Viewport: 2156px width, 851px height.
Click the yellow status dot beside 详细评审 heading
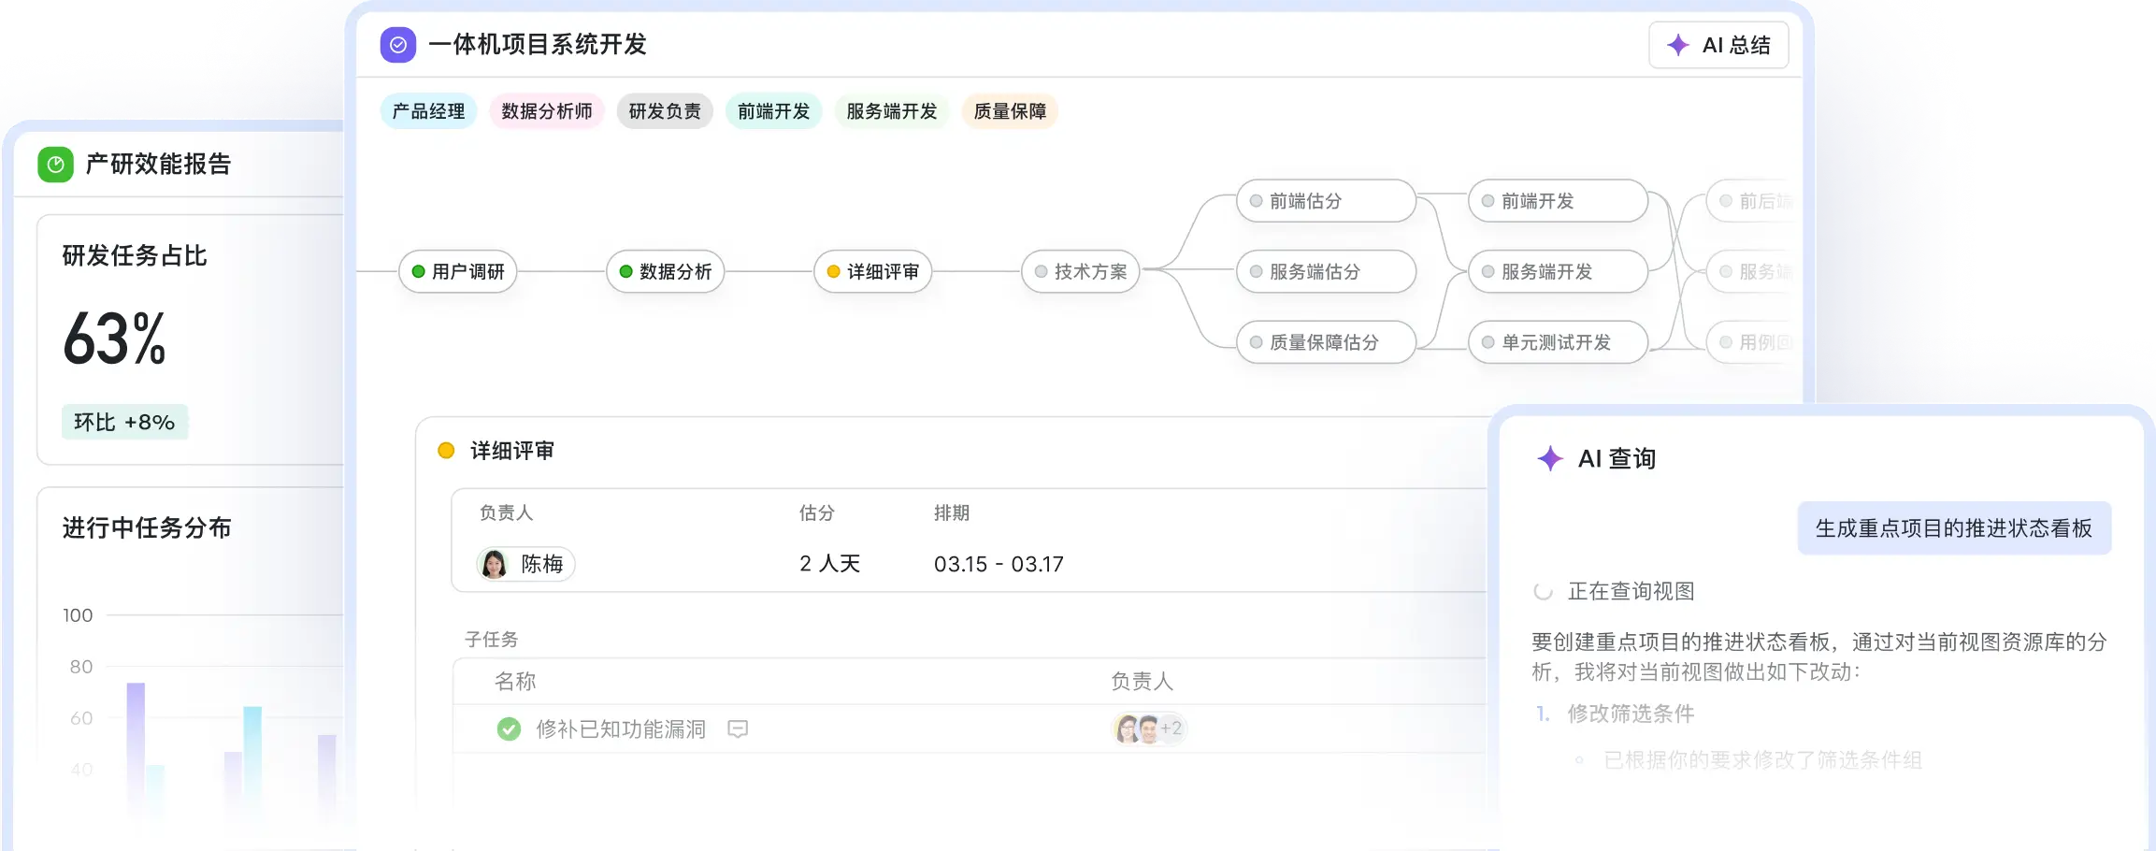pyautogui.click(x=446, y=451)
